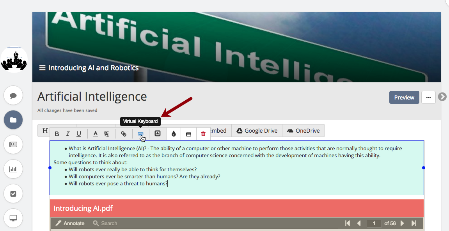Add content from Google Drive
The image size is (449, 231).
point(257,131)
